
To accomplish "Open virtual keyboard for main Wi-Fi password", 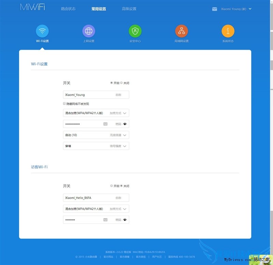I will pos(105,124).
